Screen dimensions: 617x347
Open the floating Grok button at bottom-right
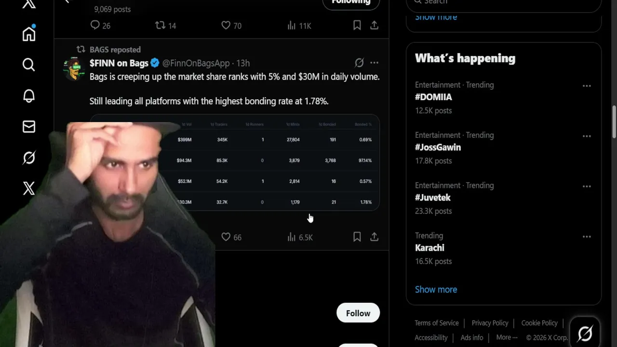[585, 333]
